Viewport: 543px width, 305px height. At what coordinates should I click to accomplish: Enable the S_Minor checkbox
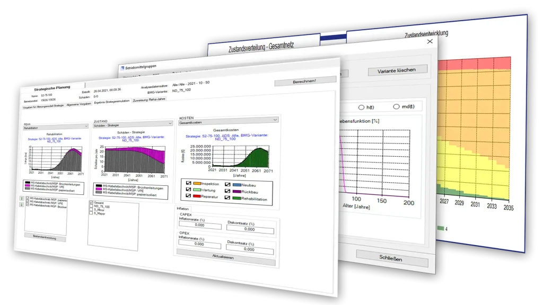(91, 211)
